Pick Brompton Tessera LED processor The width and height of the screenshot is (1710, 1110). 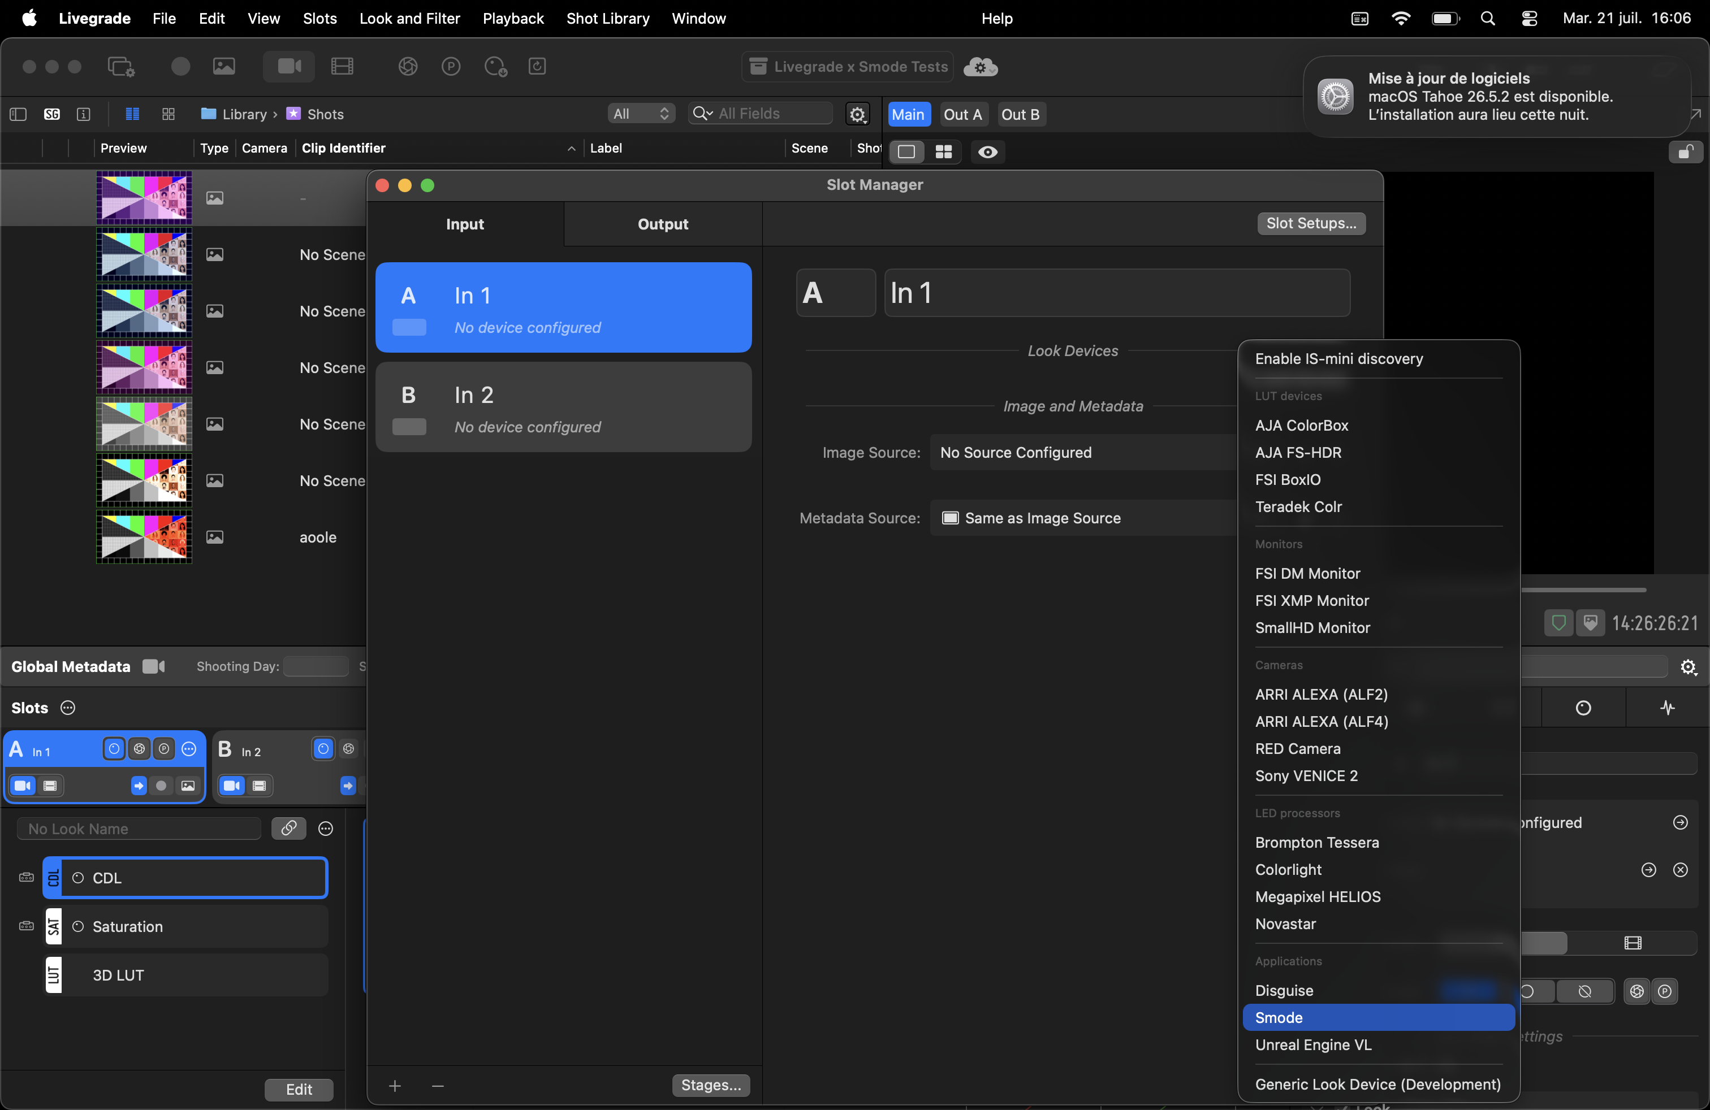1378,842
